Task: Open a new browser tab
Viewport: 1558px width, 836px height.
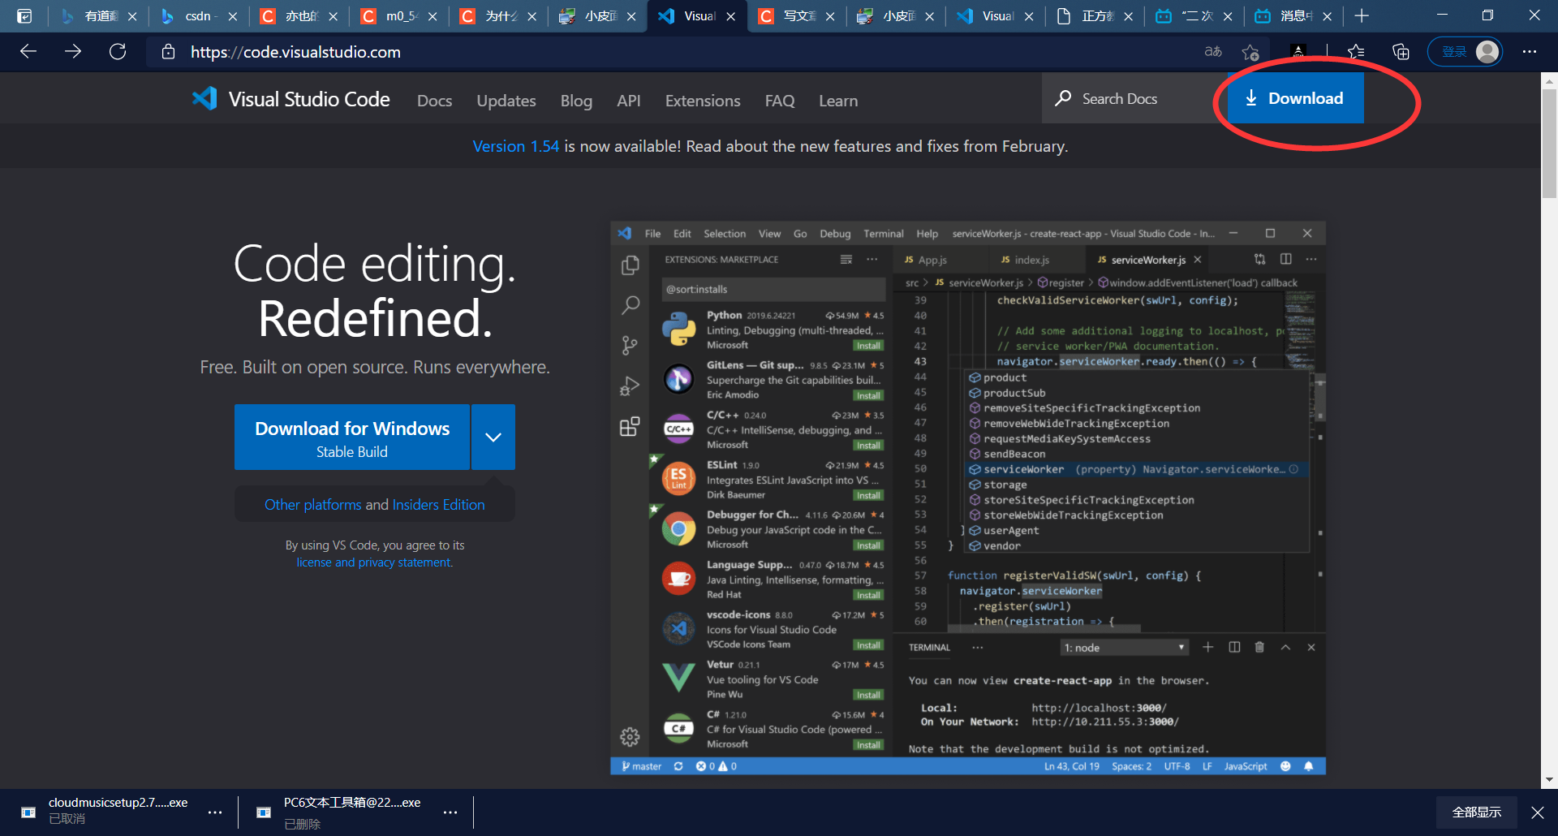Action: [1362, 16]
